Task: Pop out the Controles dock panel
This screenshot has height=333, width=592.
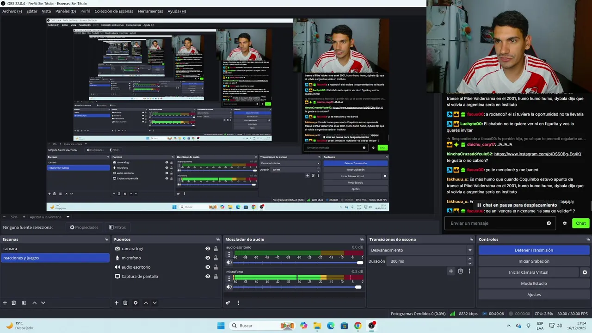Action: coord(587,239)
